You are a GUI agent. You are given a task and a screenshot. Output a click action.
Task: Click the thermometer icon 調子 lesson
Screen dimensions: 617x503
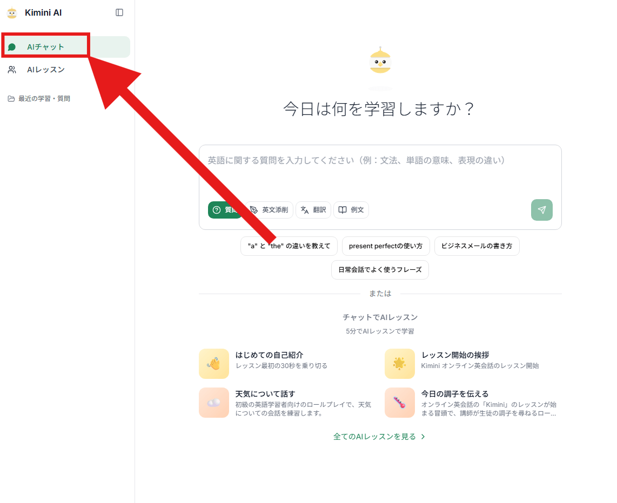click(400, 403)
